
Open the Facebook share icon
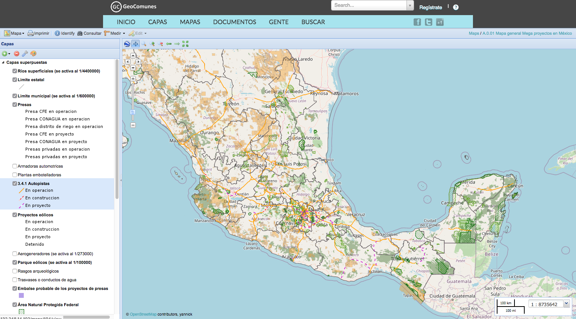(x=417, y=22)
